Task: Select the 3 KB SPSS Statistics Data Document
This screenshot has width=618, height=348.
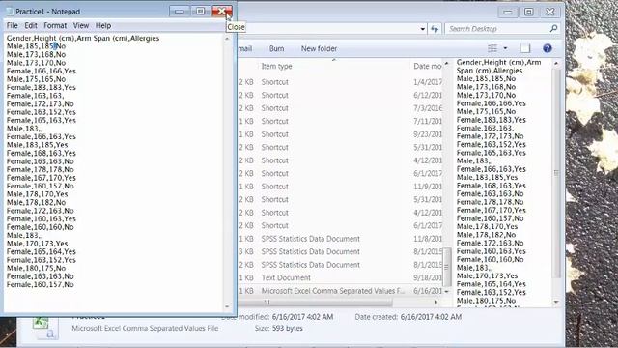Action: [x=340, y=251]
